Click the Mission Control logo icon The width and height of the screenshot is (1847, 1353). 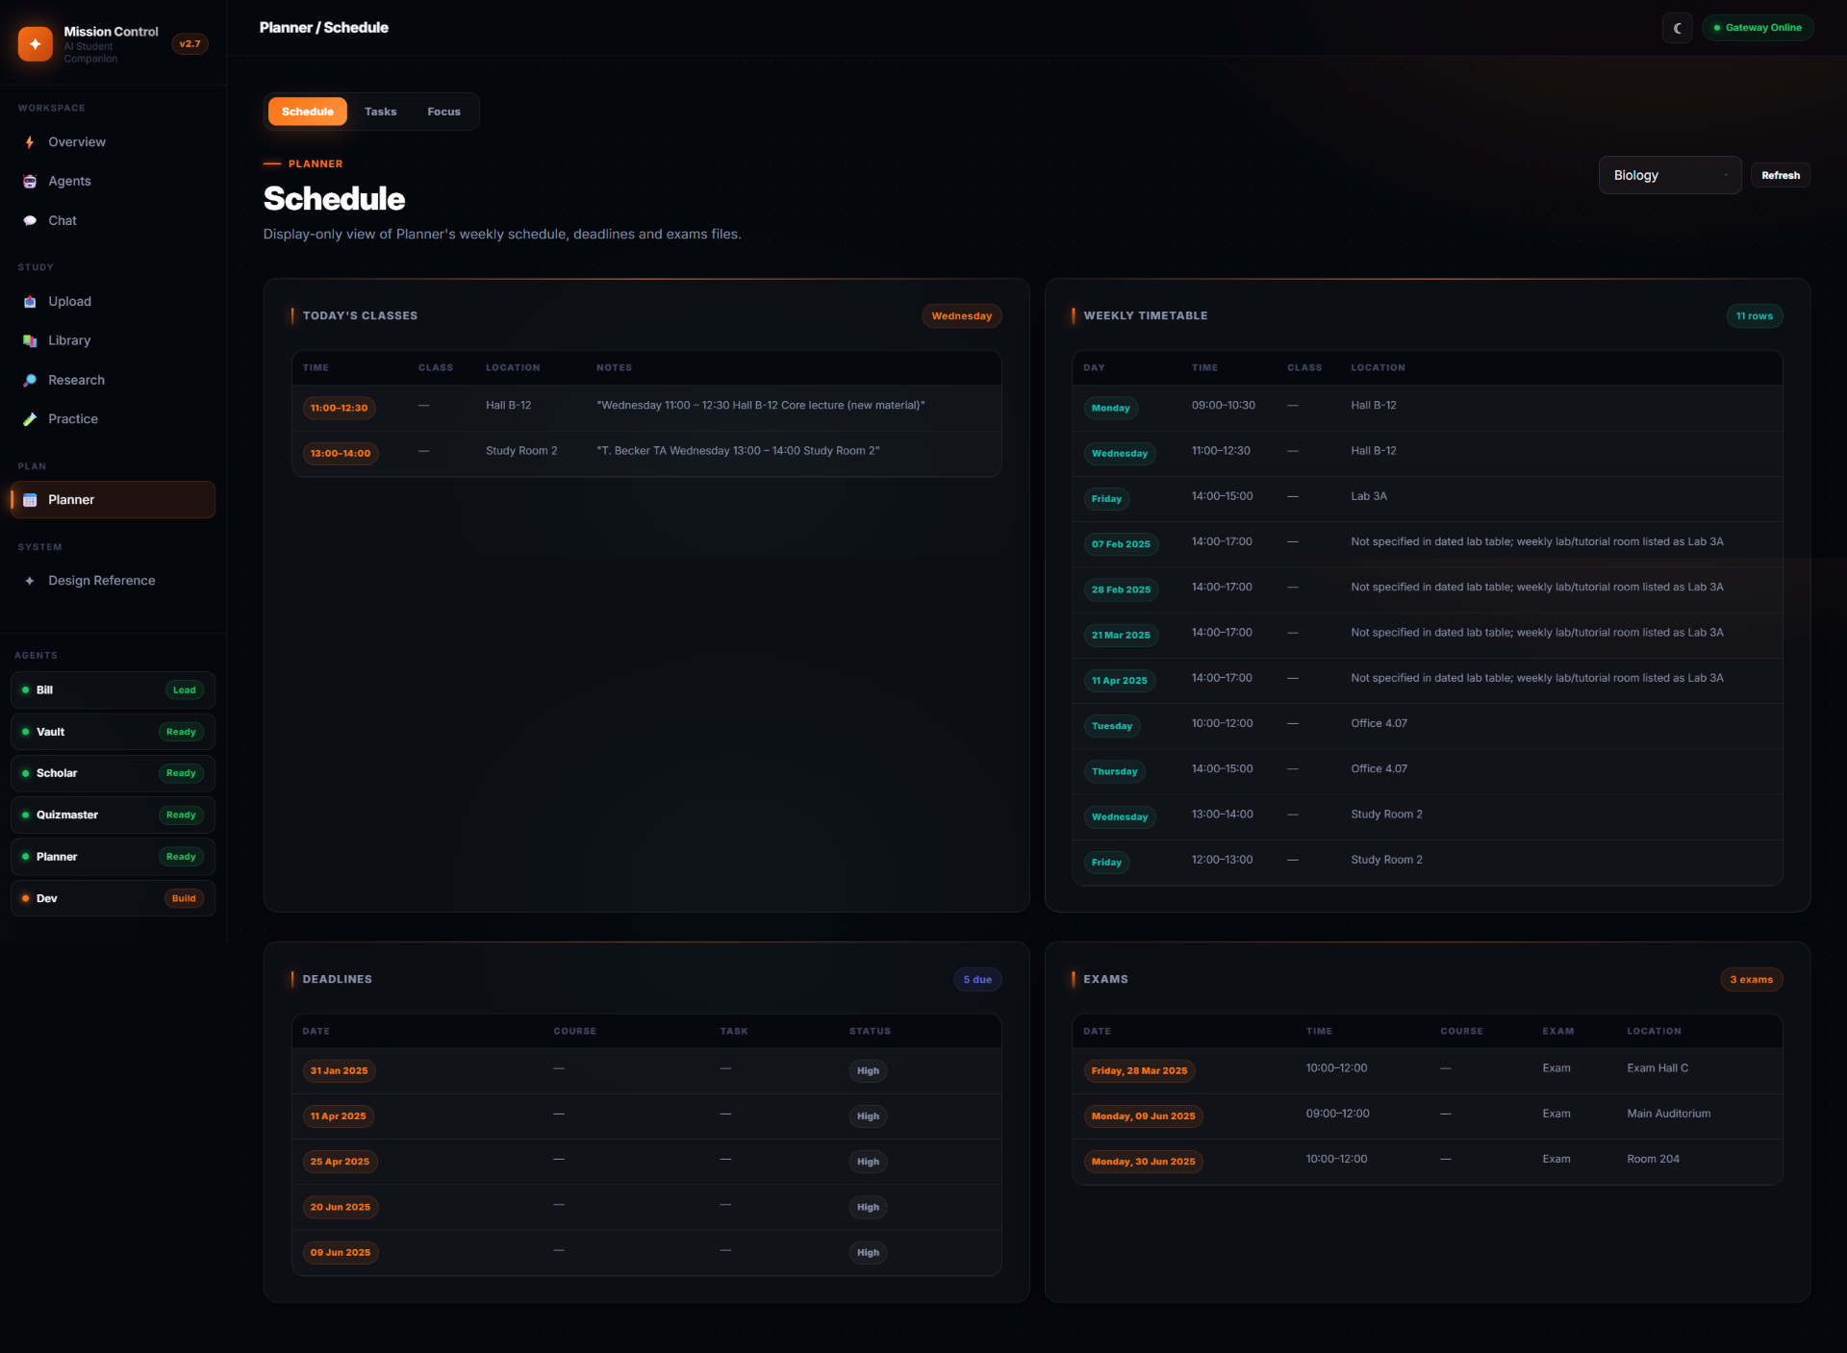[36, 43]
